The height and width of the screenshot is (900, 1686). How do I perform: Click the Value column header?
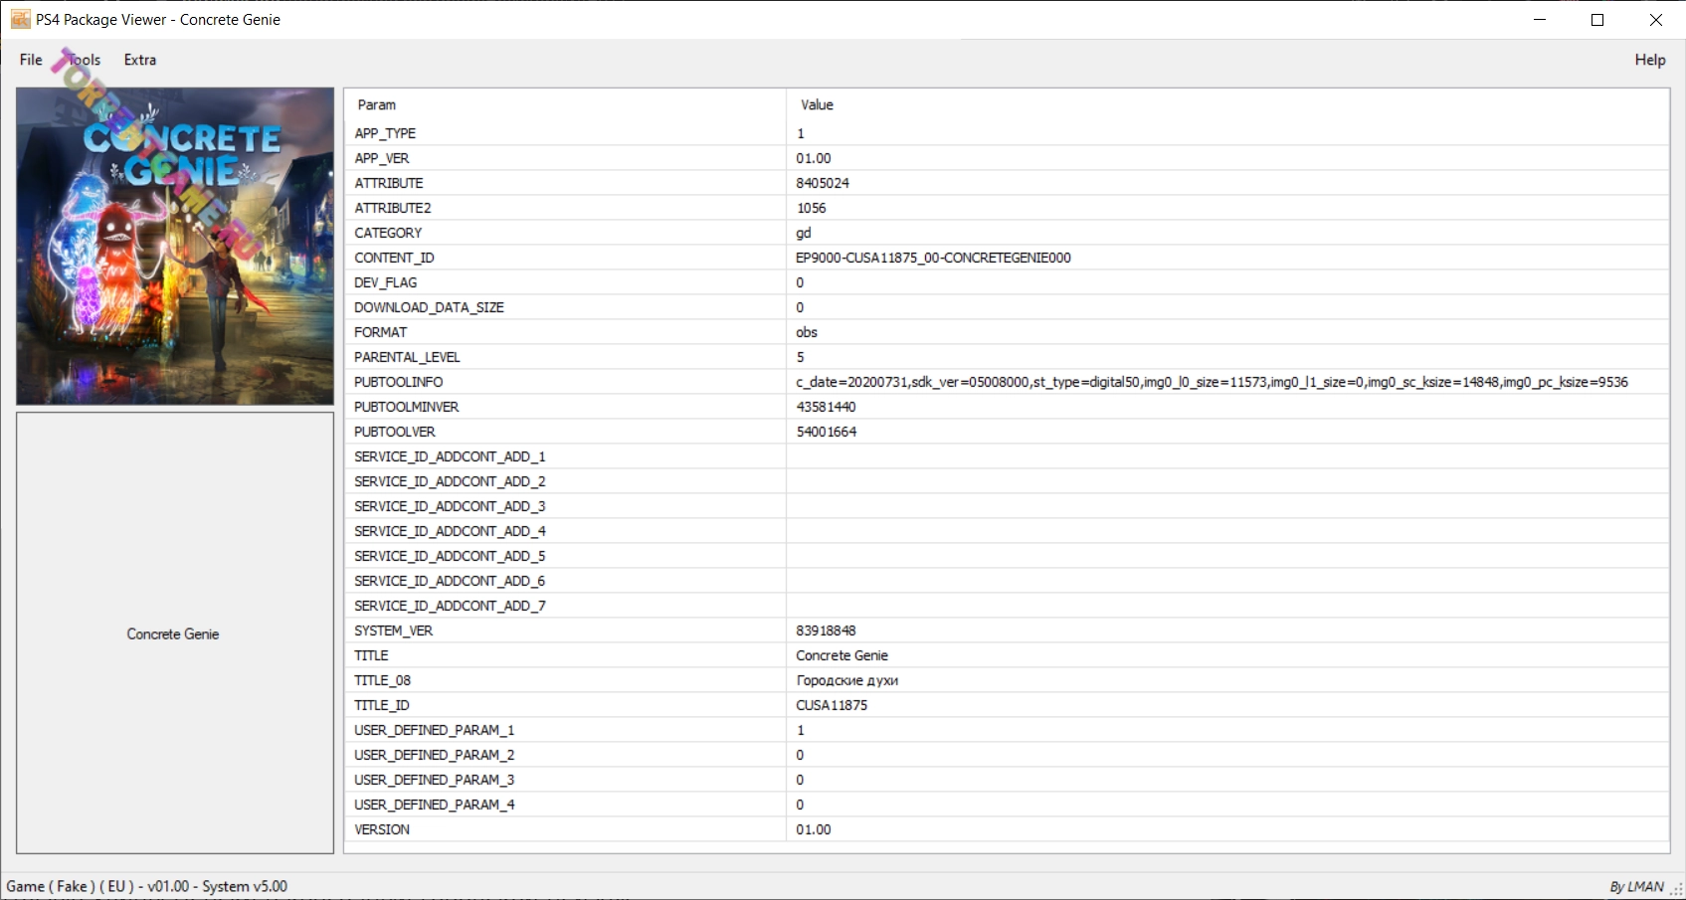817,105
